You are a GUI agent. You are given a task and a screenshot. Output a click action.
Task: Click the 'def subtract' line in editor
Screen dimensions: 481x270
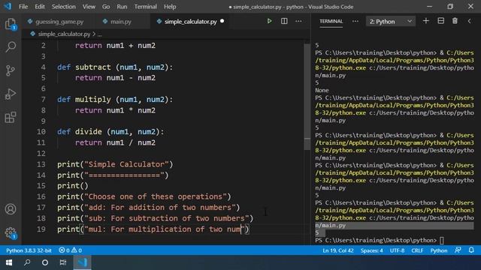[115, 67]
